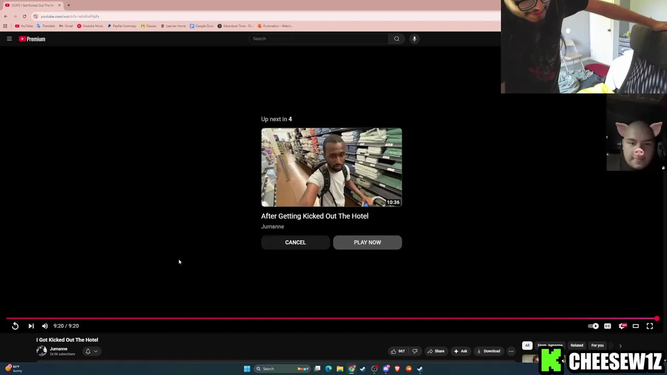Click the search magnifier button
Screen dimensions: 667x375
pyautogui.click(x=397, y=39)
